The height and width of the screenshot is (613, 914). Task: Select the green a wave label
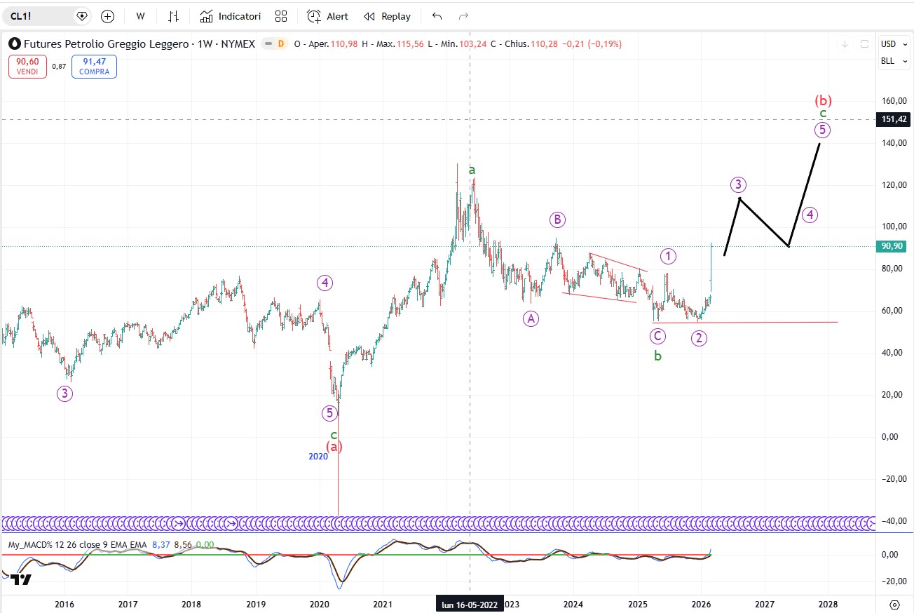tap(472, 170)
